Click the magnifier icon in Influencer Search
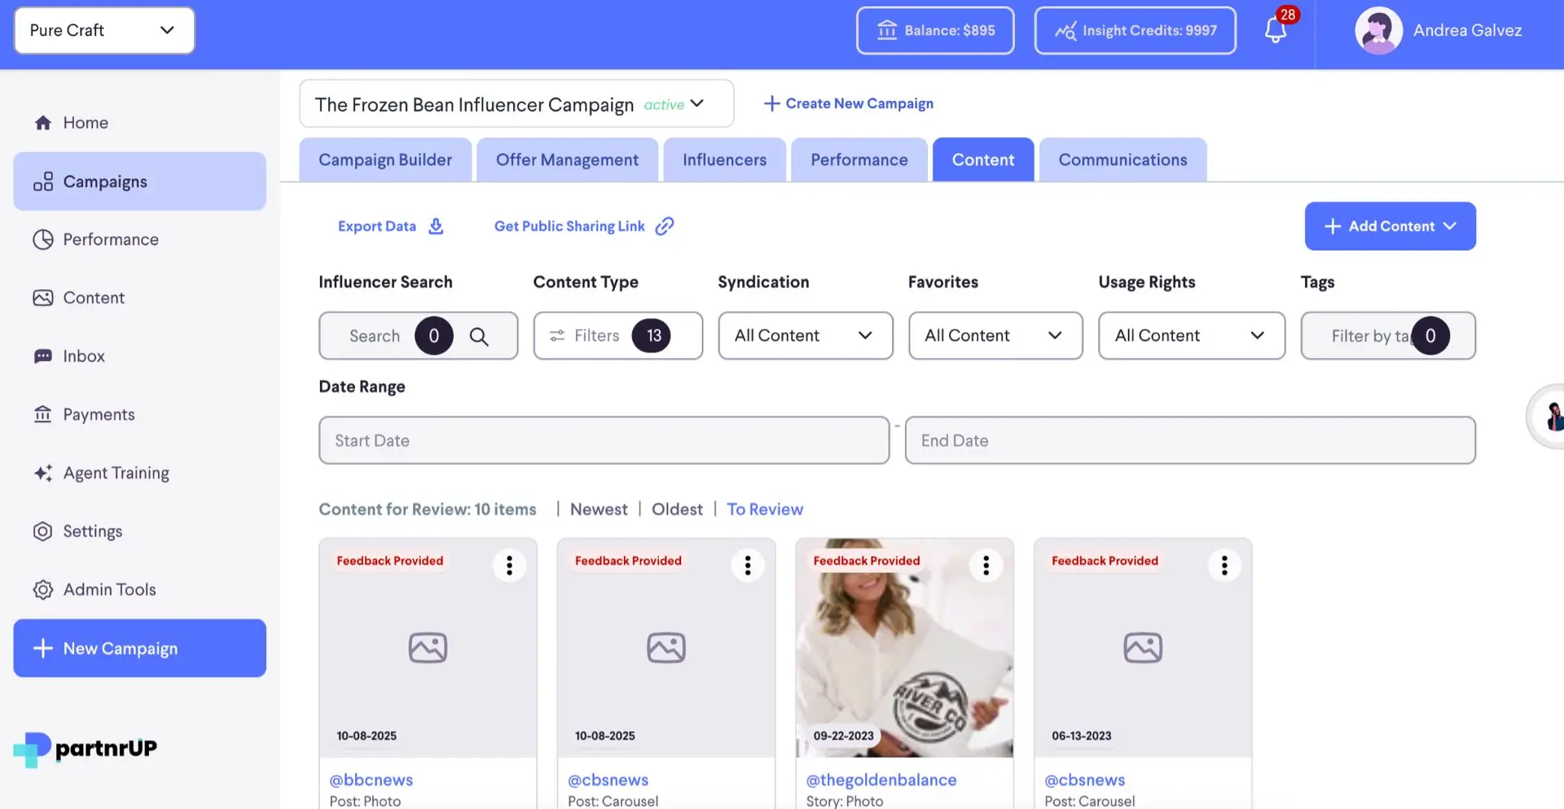The image size is (1564, 809). point(479,336)
